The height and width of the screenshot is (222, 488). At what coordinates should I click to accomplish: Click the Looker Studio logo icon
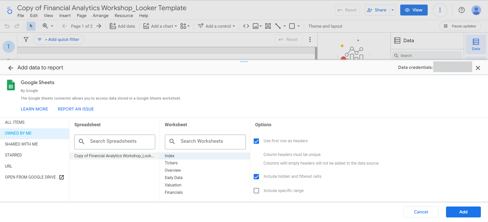[9, 10]
